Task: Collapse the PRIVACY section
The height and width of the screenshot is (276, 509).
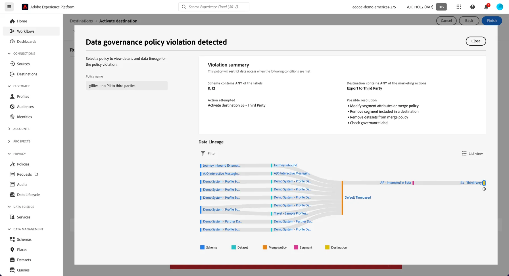Action: point(9,154)
